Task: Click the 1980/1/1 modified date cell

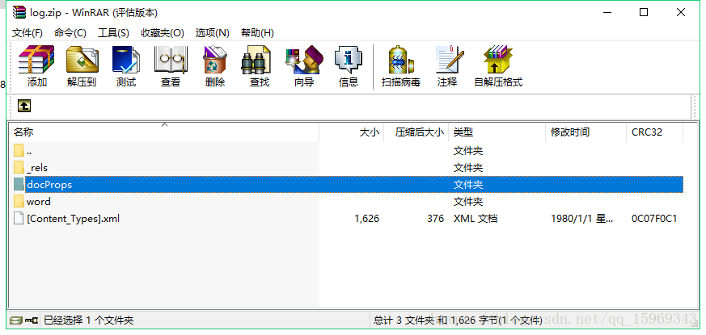Action: (x=581, y=219)
